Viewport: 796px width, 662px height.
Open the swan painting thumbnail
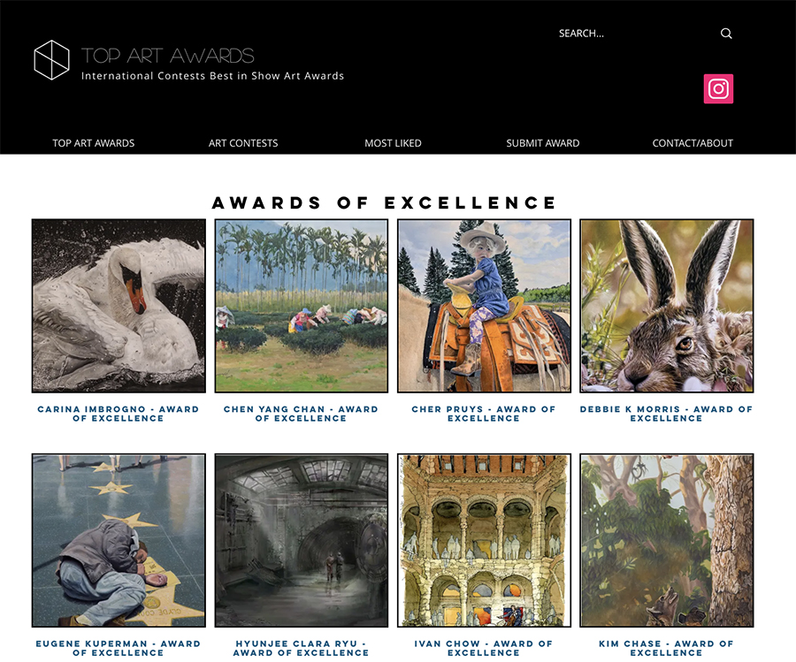tap(119, 306)
